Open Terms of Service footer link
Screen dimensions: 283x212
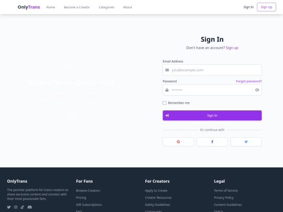tap(226, 191)
